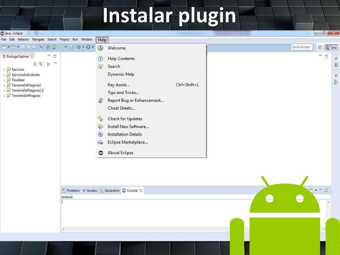Toggle Skip All Breakpoints in the toolbar
The height and width of the screenshot is (255, 340).
pos(41,47)
